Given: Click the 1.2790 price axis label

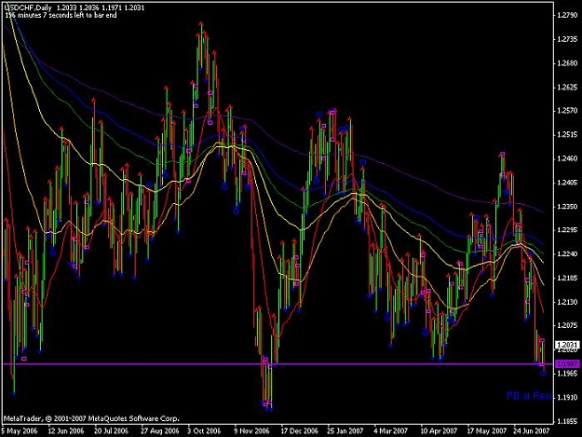Looking at the screenshot, I should pyautogui.click(x=567, y=15).
